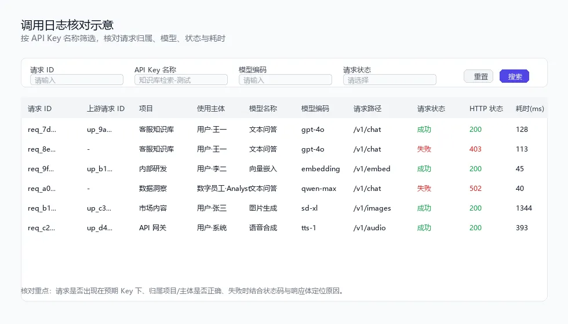Click the 项目 column header
Viewport: 568px width, 324px height.
pyautogui.click(x=146, y=109)
